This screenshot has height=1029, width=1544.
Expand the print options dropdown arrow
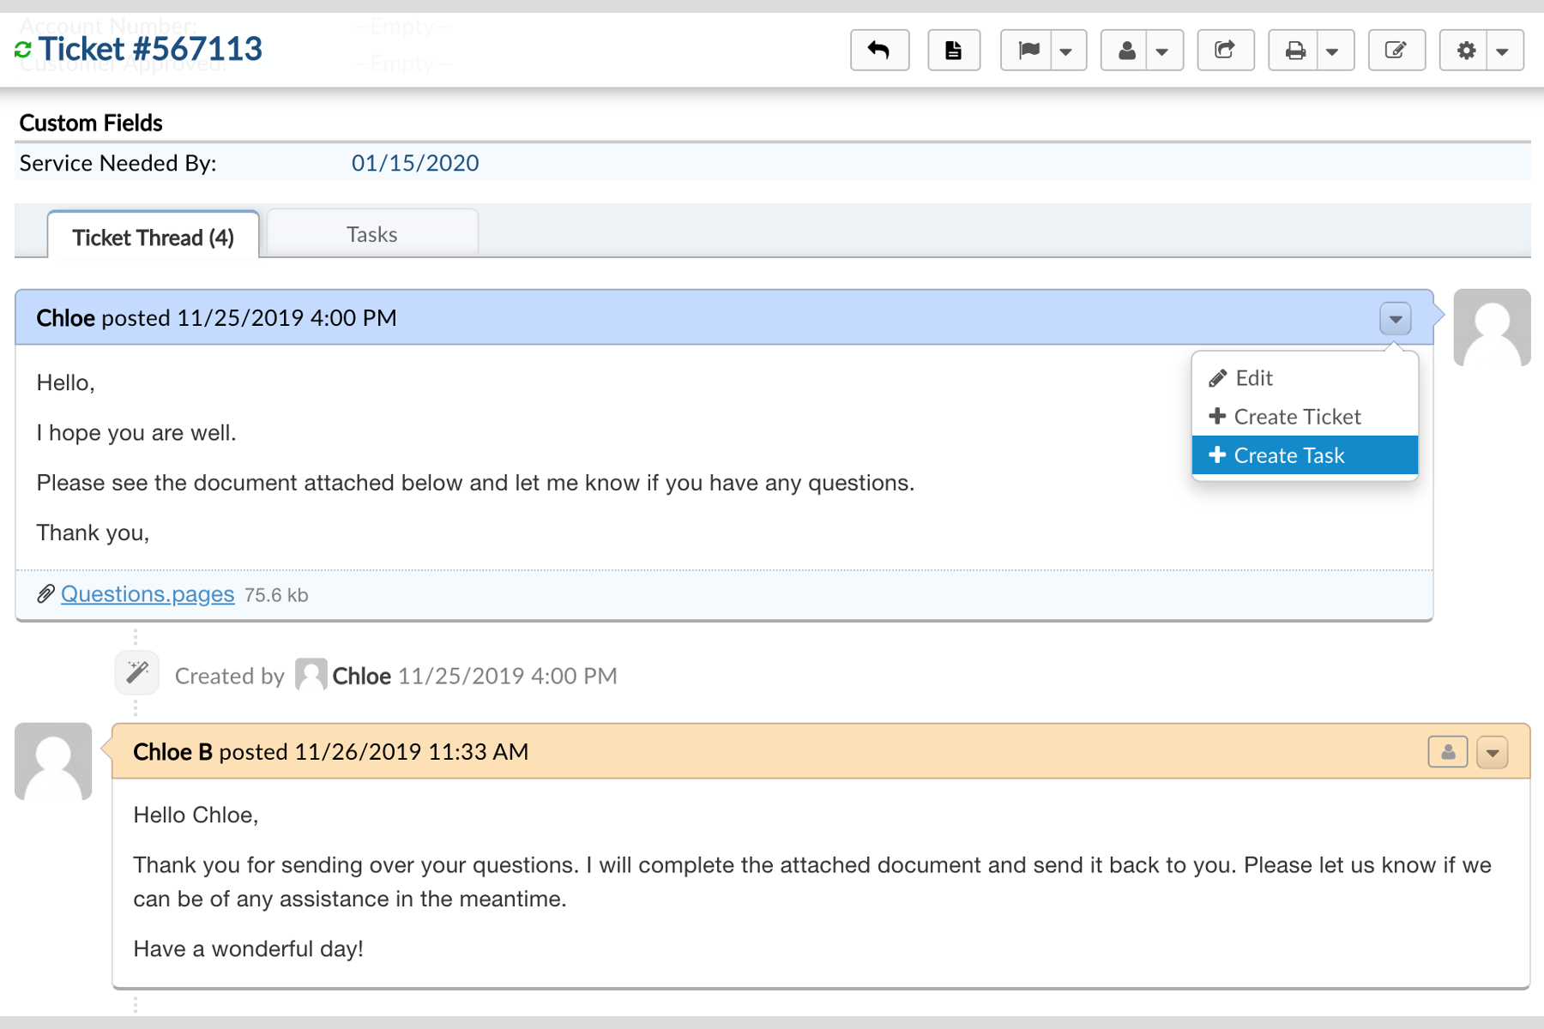(x=1332, y=51)
